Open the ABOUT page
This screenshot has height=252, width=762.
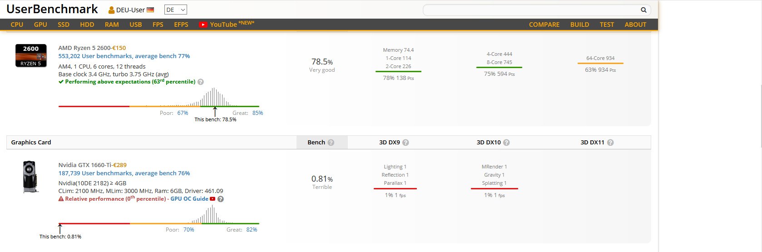pos(635,25)
